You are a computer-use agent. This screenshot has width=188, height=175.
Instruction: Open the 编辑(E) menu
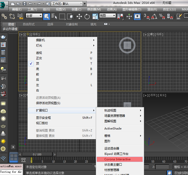17,9
